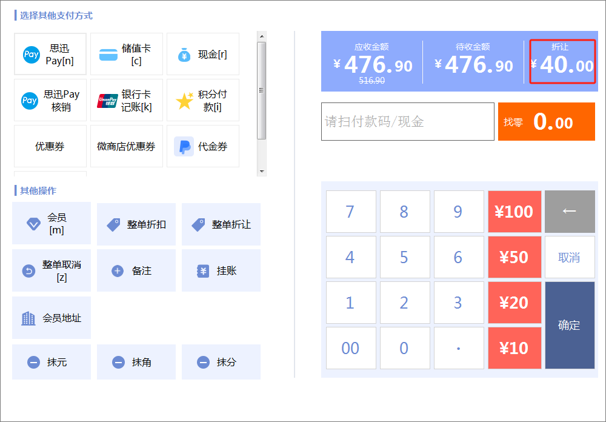Choose 积分付款[i] star points payment
606x422 pixels.
[203, 100]
